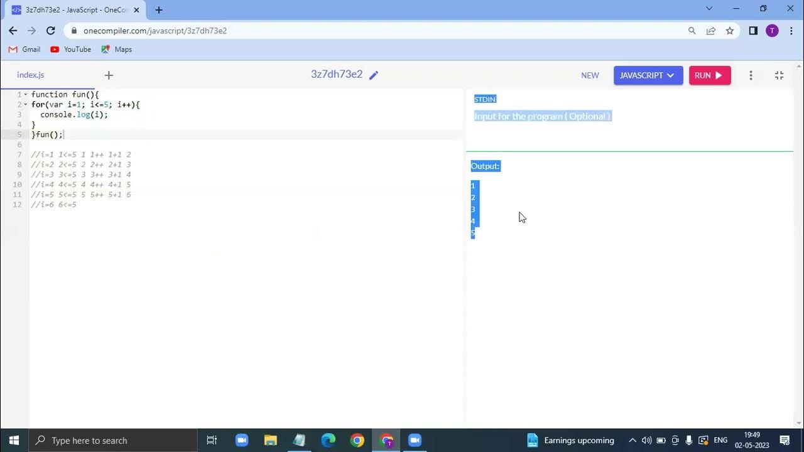Image resolution: width=804 pixels, height=452 pixels.
Task: Open clock showing 19:49 02-05-2023
Action: click(752, 440)
